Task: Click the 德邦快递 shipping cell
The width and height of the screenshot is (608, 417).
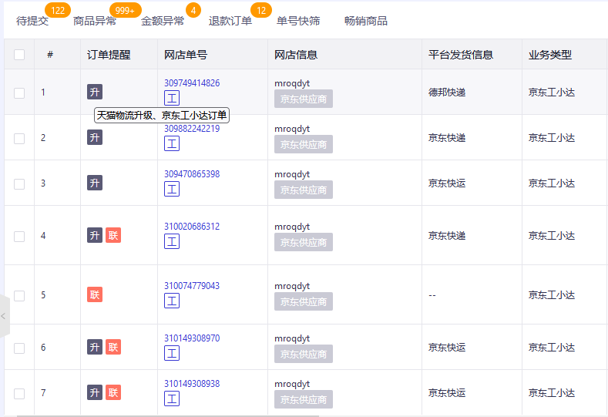Action: (x=447, y=92)
